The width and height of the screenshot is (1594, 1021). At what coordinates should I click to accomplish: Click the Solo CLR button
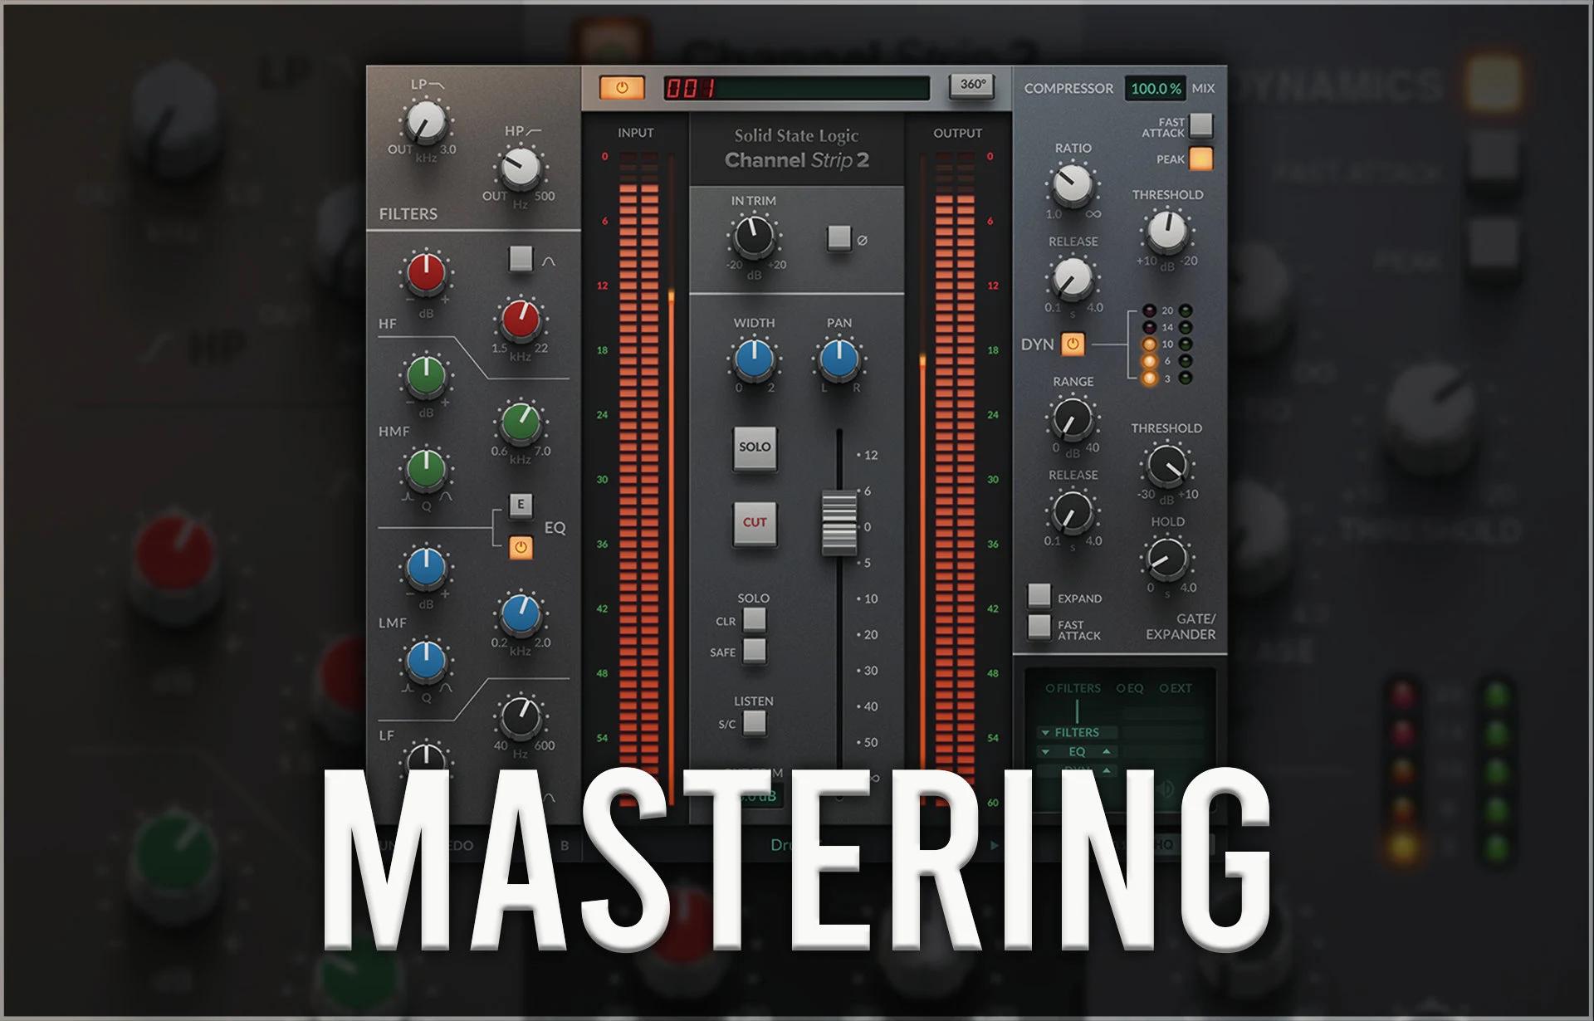[754, 619]
